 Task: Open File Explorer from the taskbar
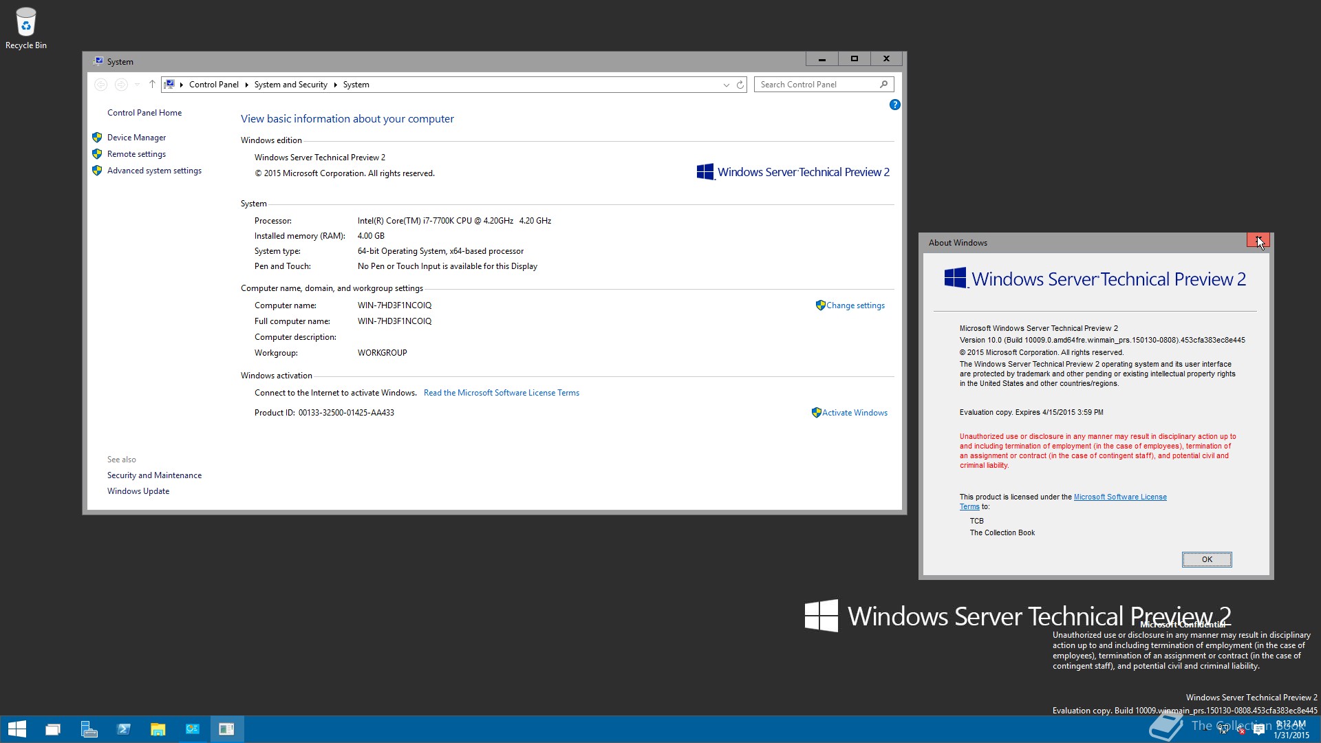point(158,729)
